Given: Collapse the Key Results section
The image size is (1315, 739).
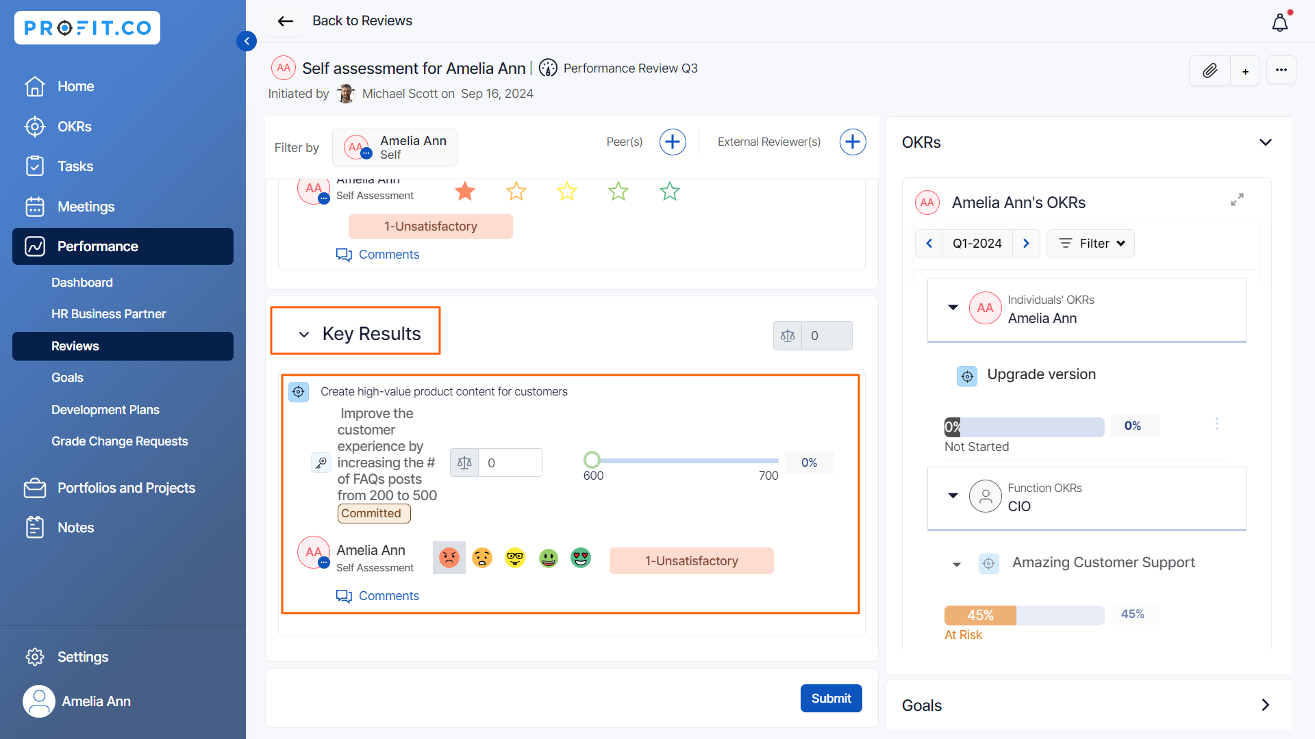Looking at the screenshot, I should tap(304, 335).
